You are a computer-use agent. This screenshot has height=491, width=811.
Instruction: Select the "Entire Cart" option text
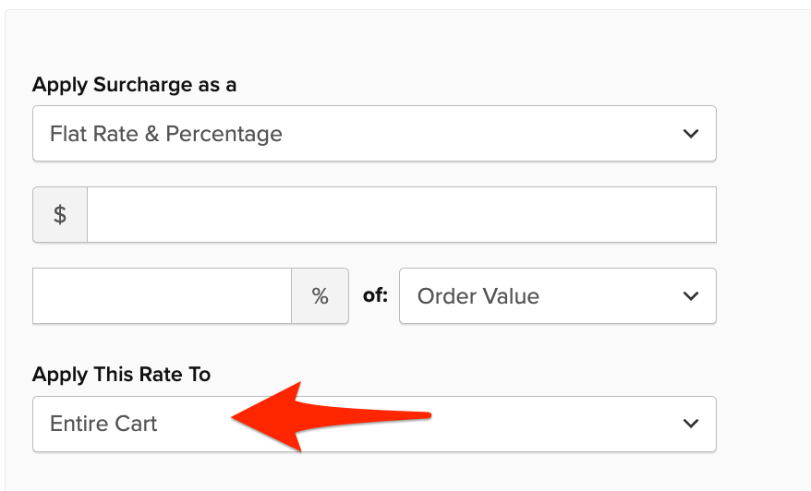click(x=103, y=424)
